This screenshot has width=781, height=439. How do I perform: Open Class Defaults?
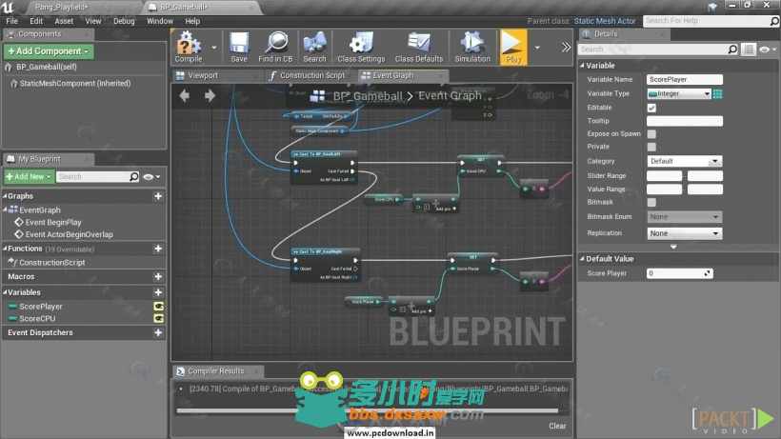(419, 47)
